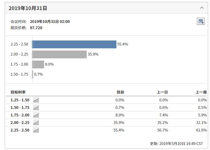Click the 上一日 column header
The height and width of the screenshot is (150, 210).
[162, 92]
